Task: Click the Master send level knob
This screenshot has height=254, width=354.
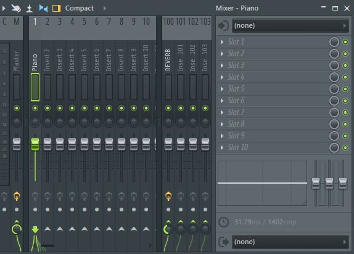Action: (x=17, y=229)
